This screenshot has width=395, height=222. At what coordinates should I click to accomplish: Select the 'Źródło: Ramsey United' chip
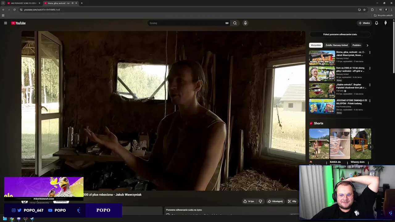[x=336, y=45]
